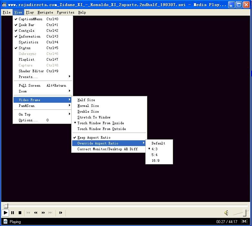This screenshot has height=226, width=252.
Task: Close the open View menu
Action: [18, 12]
